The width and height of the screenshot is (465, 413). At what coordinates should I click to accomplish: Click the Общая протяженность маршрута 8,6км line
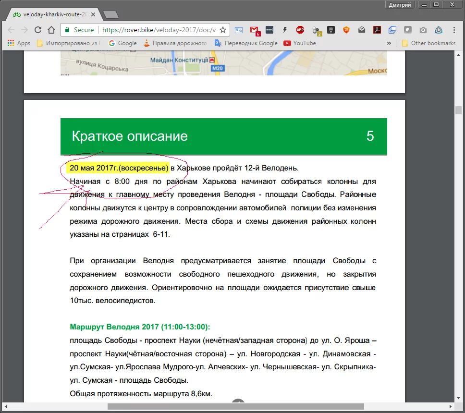tap(141, 394)
